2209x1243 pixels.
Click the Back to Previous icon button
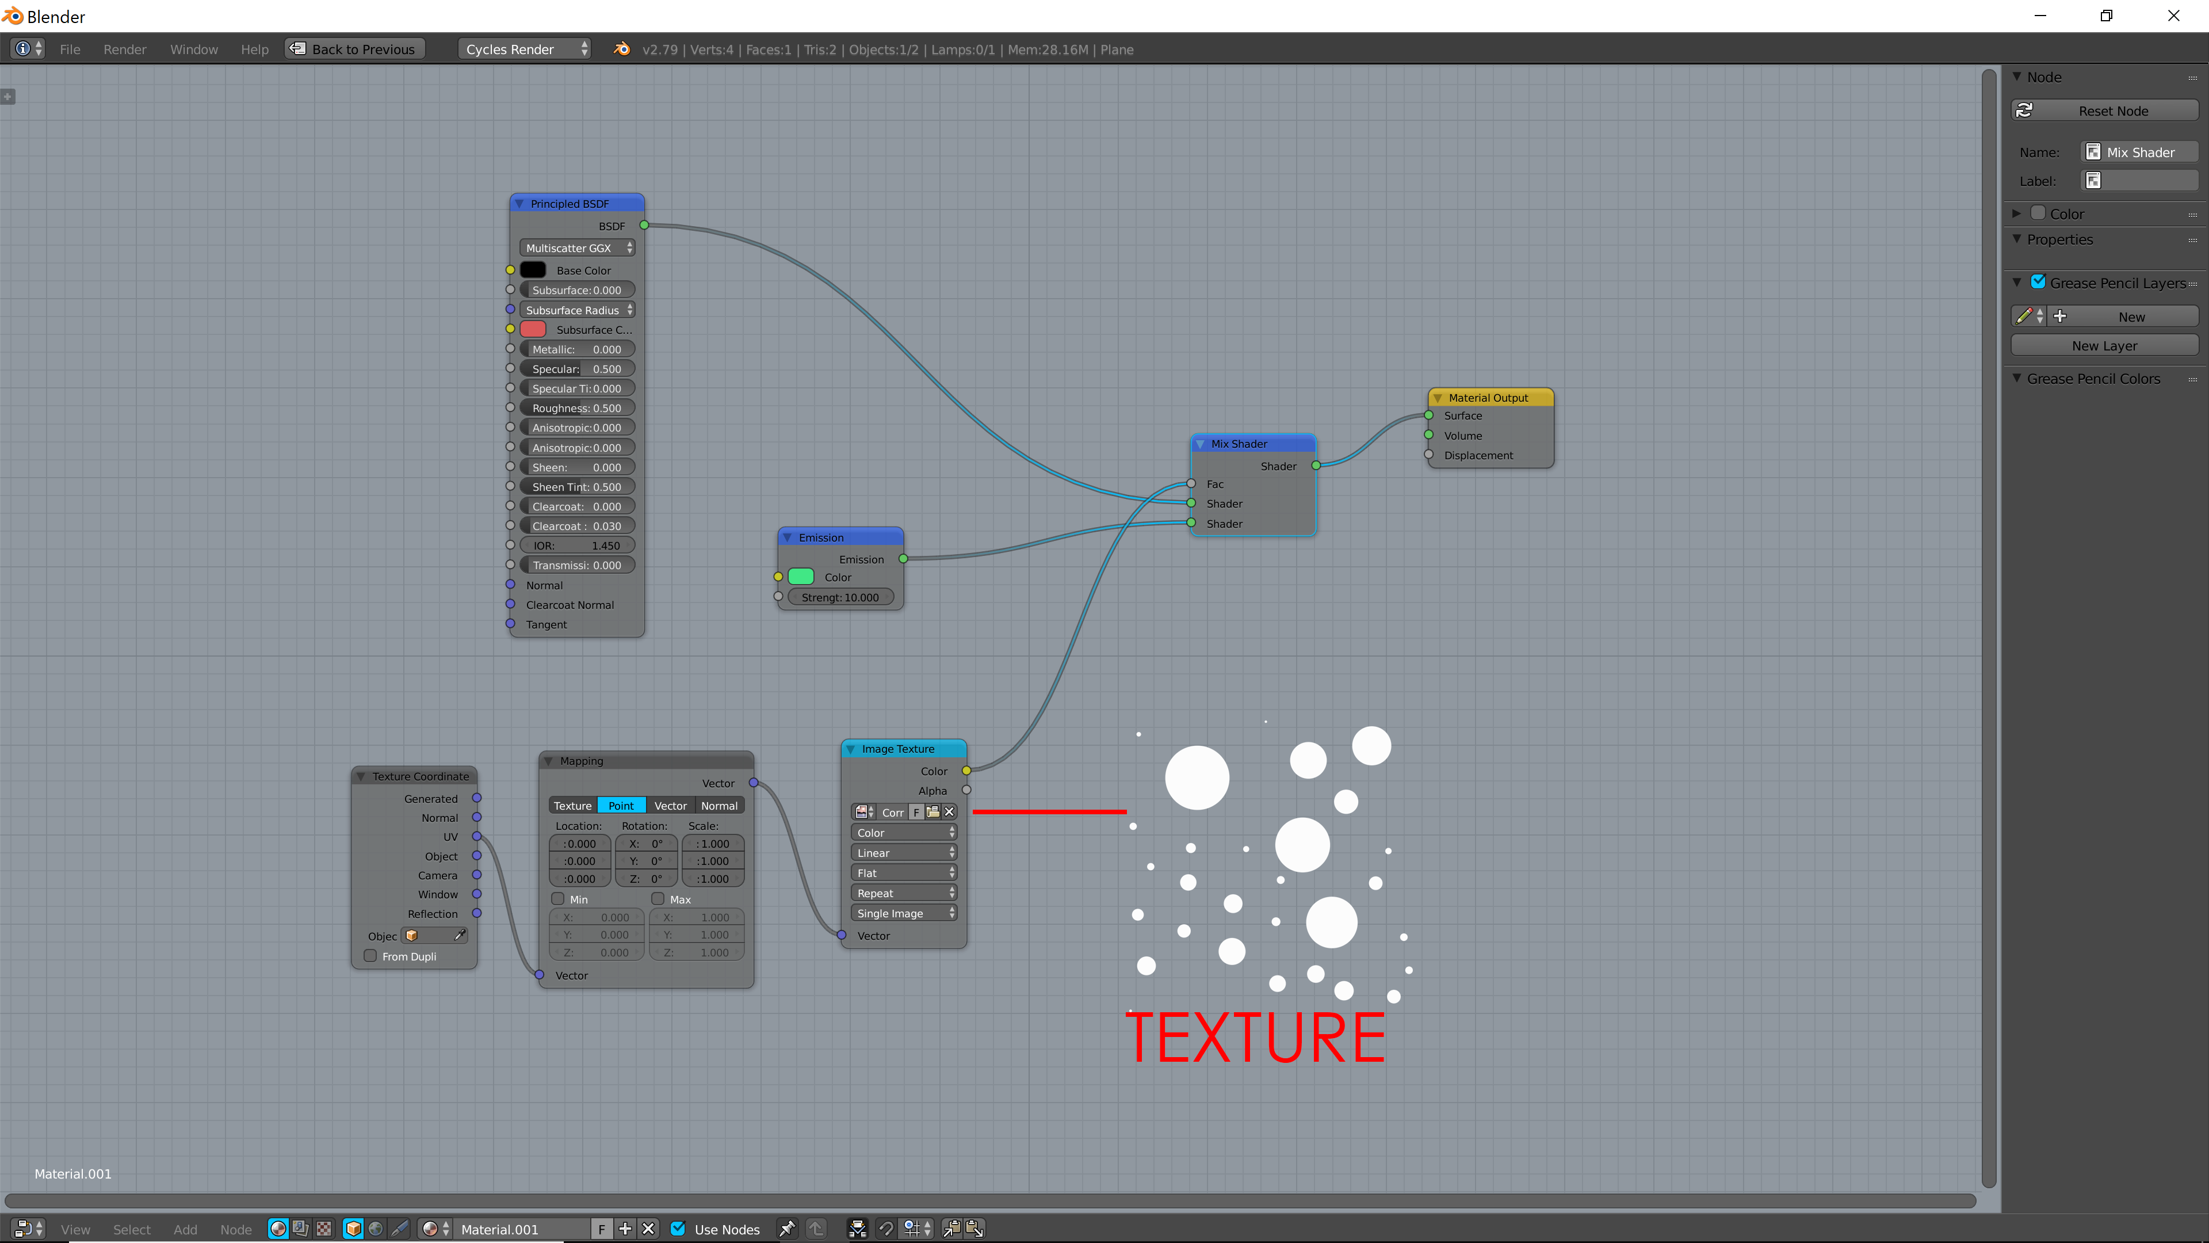click(297, 49)
